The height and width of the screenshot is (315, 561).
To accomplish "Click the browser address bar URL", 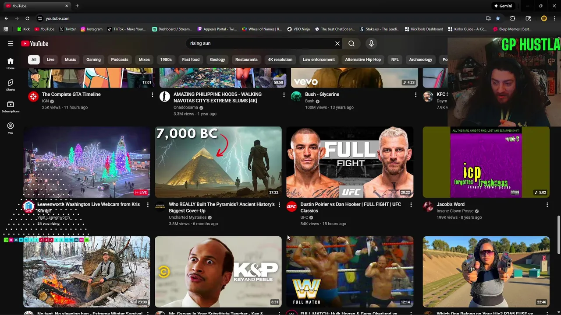I will (x=57, y=18).
